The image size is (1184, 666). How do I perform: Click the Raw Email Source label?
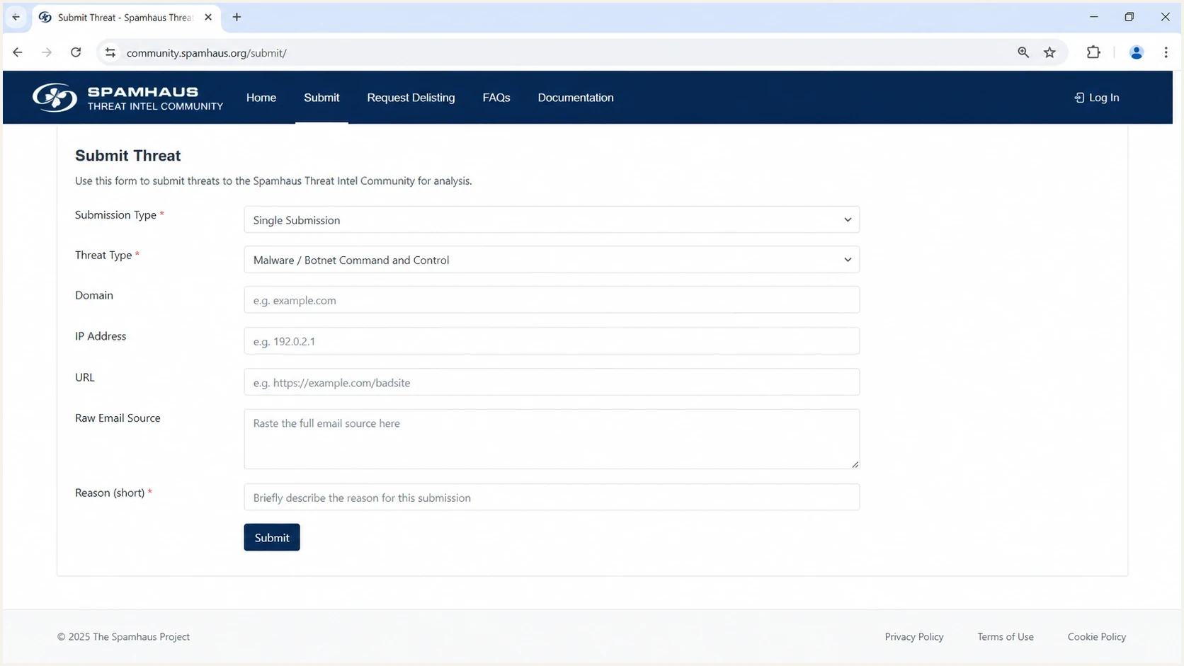[x=118, y=418]
